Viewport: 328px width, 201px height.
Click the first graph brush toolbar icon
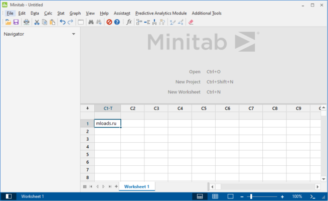click(x=173, y=22)
